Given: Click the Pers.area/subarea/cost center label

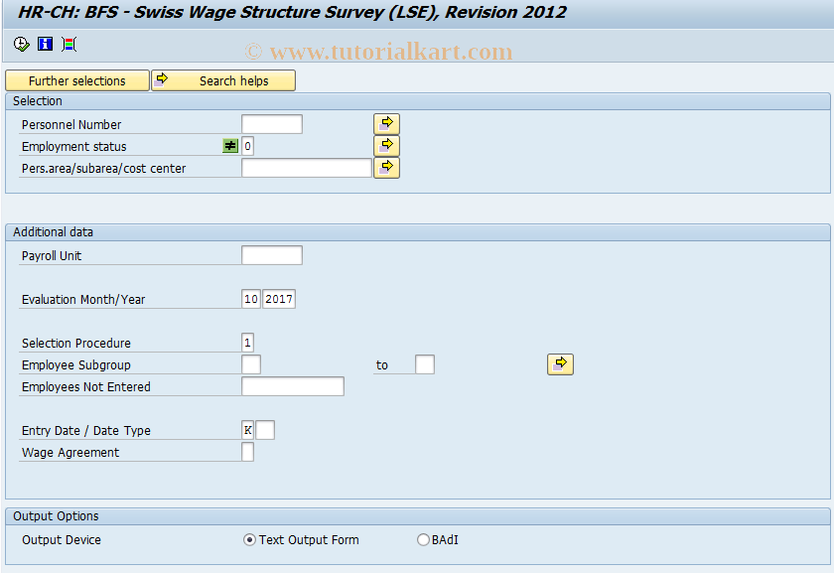Looking at the screenshot, I should (x=103, y=169).
